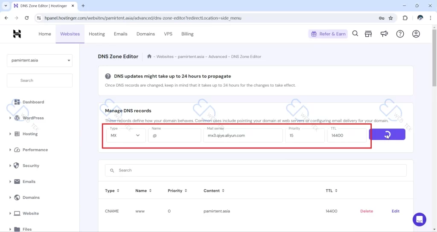Viewport: 437px width, 232px height.
Task: Click the Refer & Earn button
Action: [x=328, y=34]
